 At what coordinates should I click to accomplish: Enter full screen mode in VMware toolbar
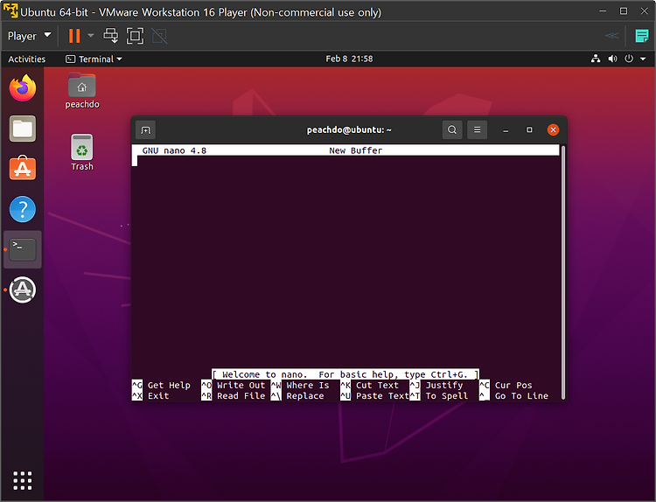[x=135, y=36]
